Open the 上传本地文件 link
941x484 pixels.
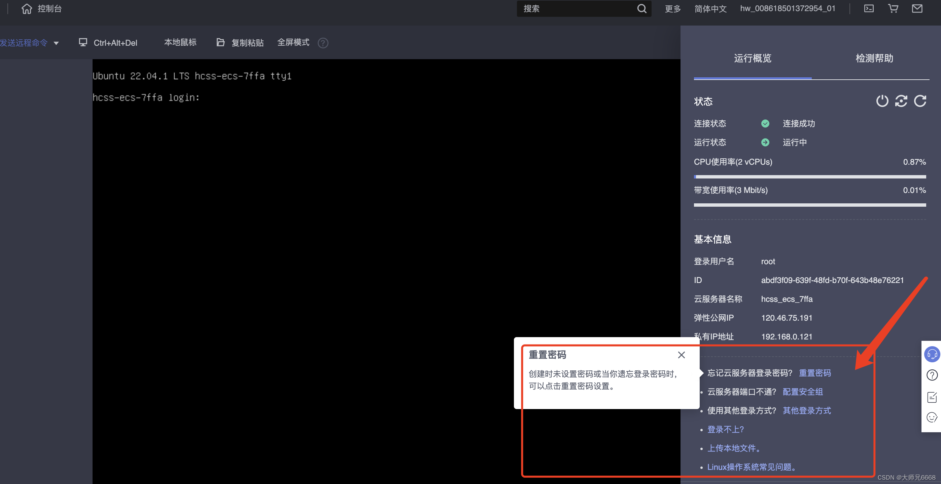pos(733,448)
